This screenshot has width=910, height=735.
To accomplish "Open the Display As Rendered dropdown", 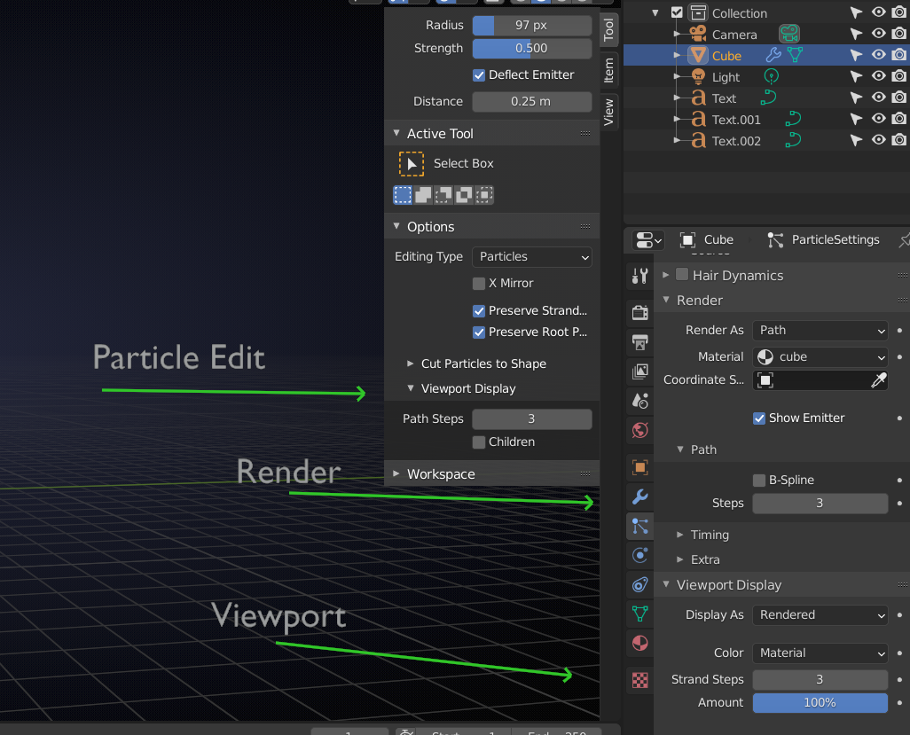I will click(x=820, y=615).
